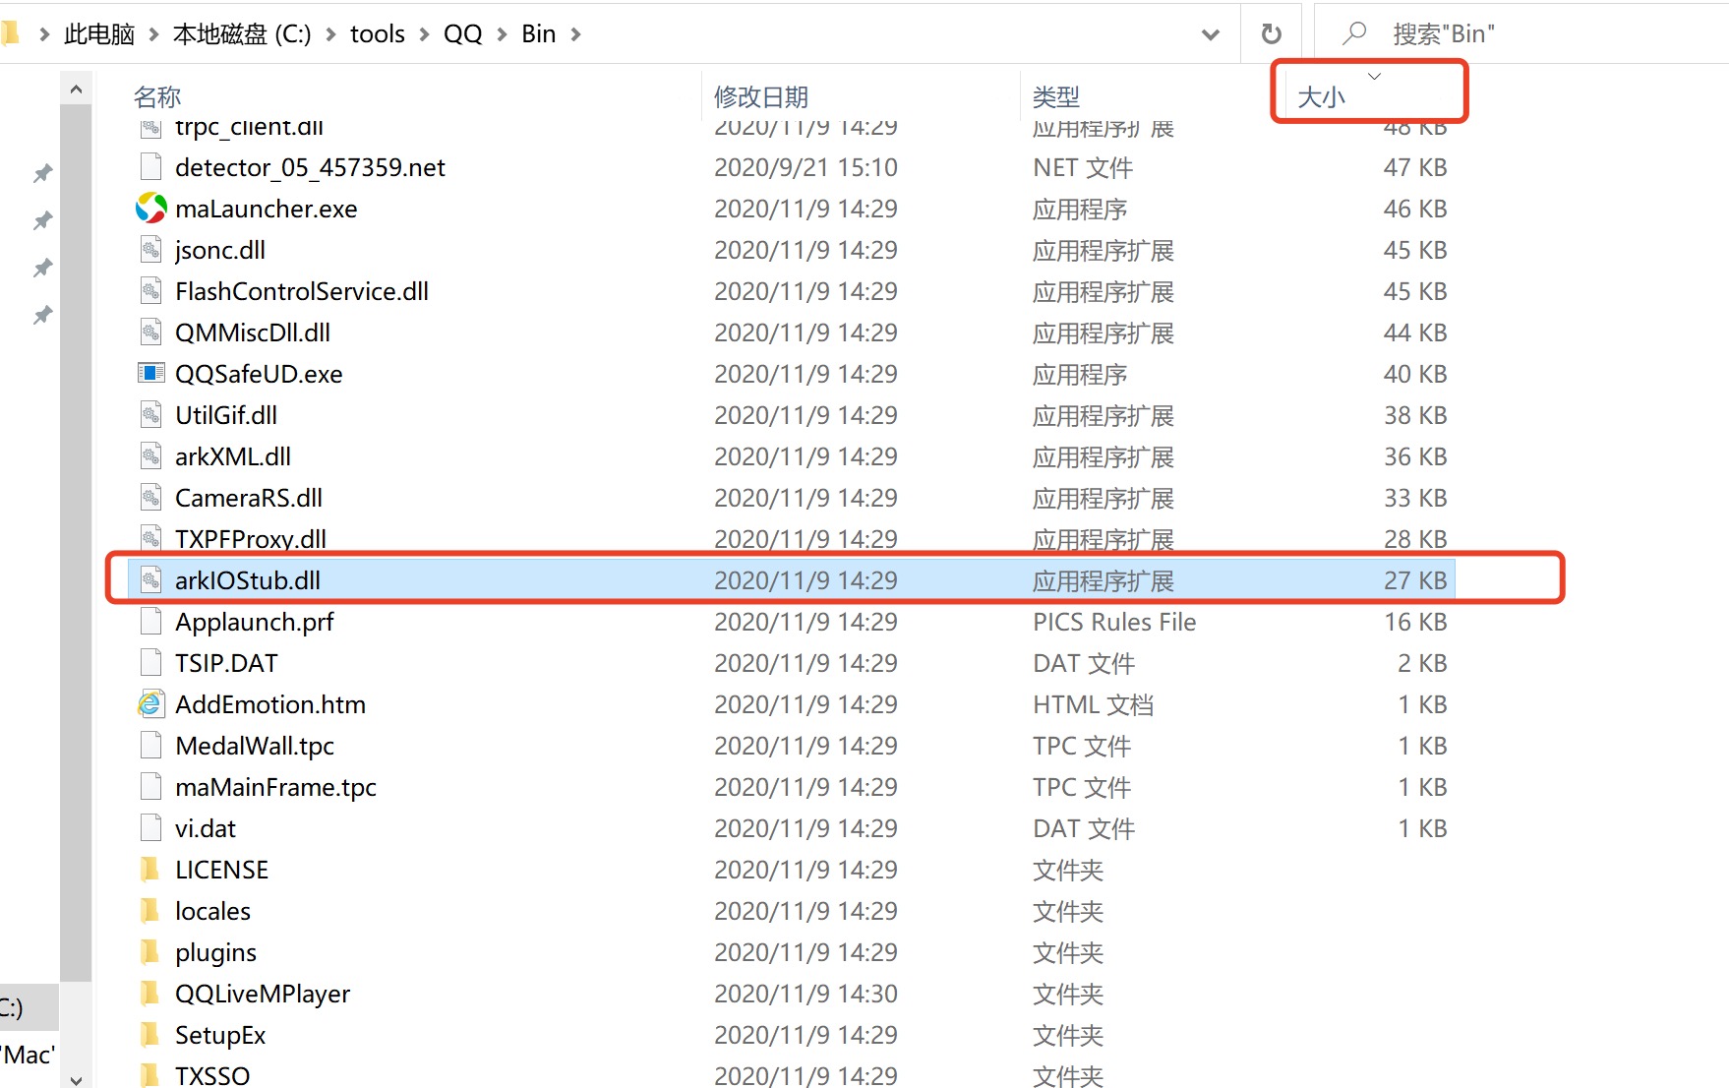Click the FlashControlService.dll file icon
The width and height of the screenshot is (1729, 1088).
point(150,291)
